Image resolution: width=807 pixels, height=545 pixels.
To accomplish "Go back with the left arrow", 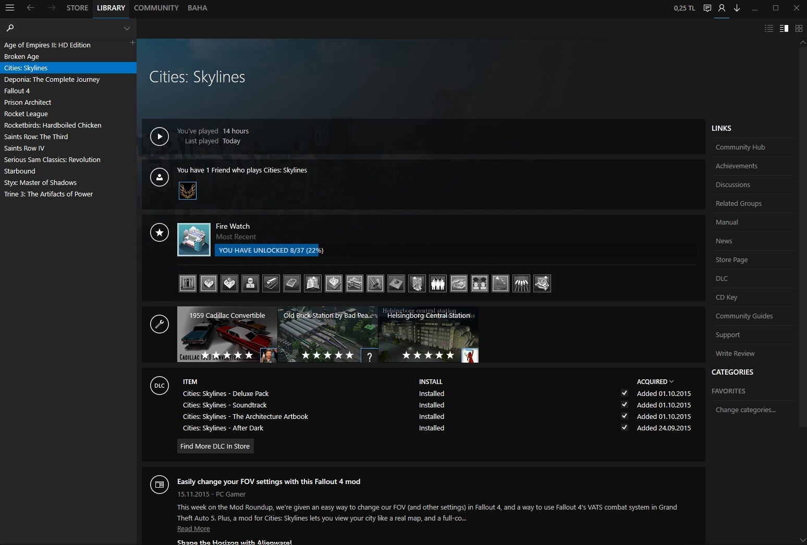I will click(31, 8).
